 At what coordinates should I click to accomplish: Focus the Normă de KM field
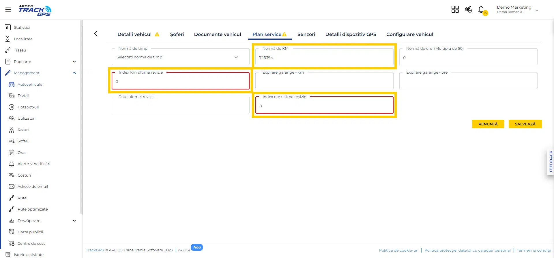[324, 57]
